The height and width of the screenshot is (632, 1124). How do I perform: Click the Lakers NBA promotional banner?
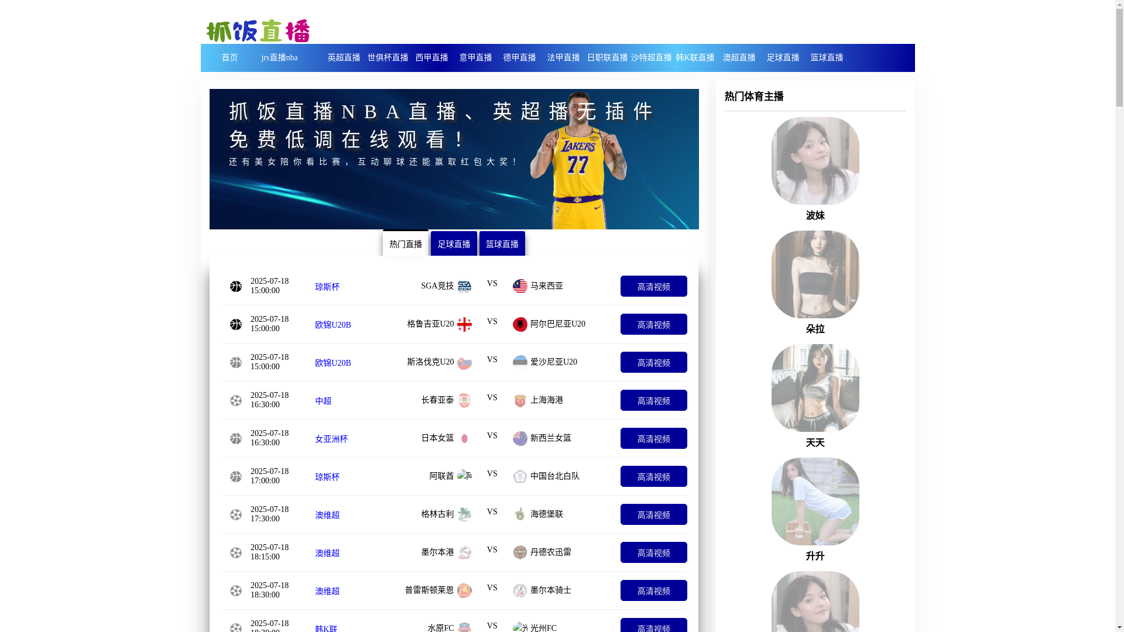(x=454, y=159)
